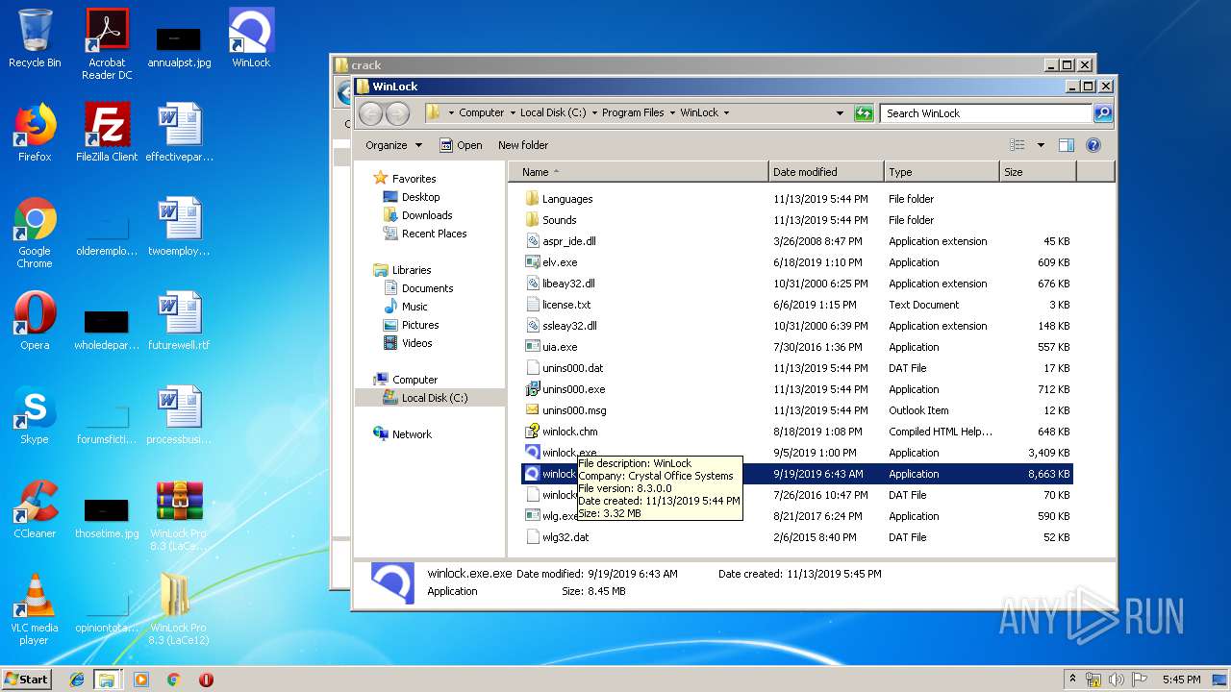Click New folder in the toolbar
1231x692 pixels.
click(523, 145)
